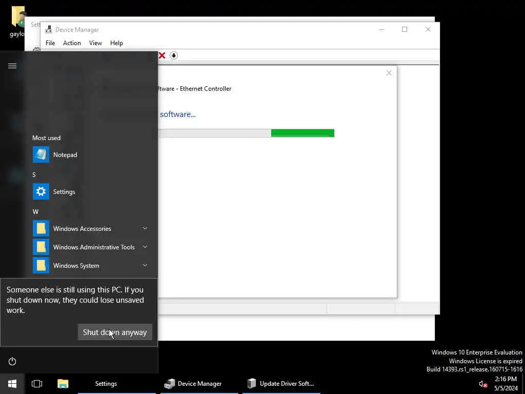Click the Shut down anyway button
The height and width of the screenshot is (394, 525).
115,332
